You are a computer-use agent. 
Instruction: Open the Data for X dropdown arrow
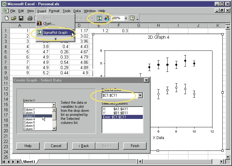(54, 105)
